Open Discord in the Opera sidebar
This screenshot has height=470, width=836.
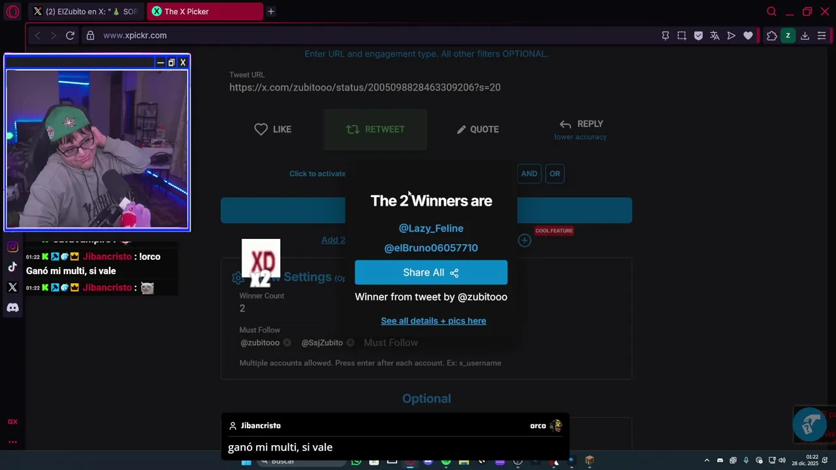tap(12, 307)
